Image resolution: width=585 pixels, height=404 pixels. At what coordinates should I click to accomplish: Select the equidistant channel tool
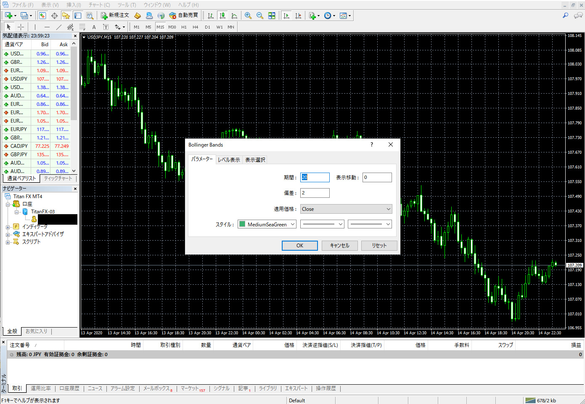tap(71, 27)
